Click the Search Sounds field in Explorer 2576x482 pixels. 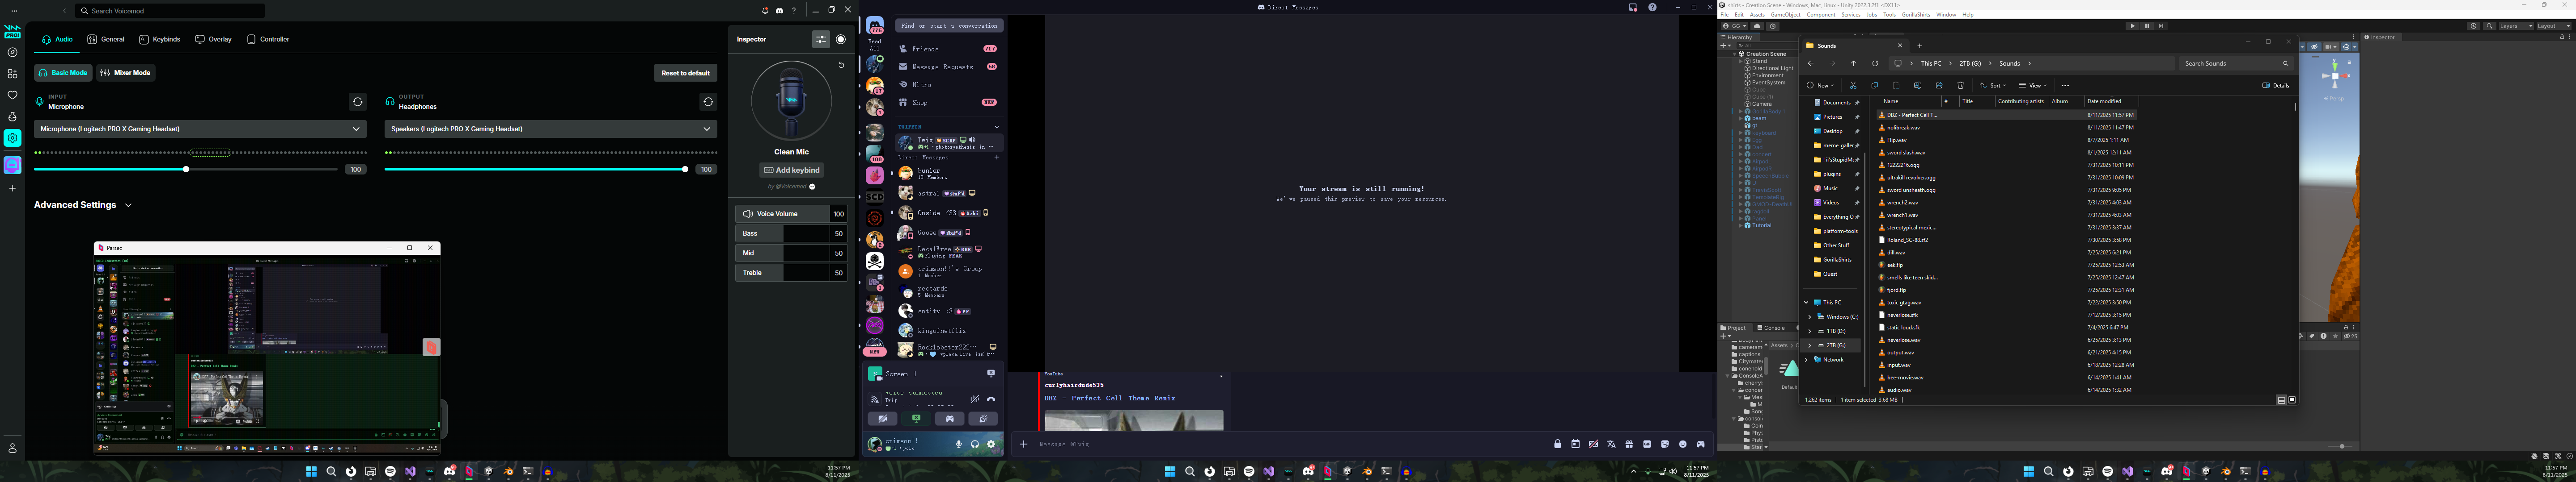tap(2236, 64)
